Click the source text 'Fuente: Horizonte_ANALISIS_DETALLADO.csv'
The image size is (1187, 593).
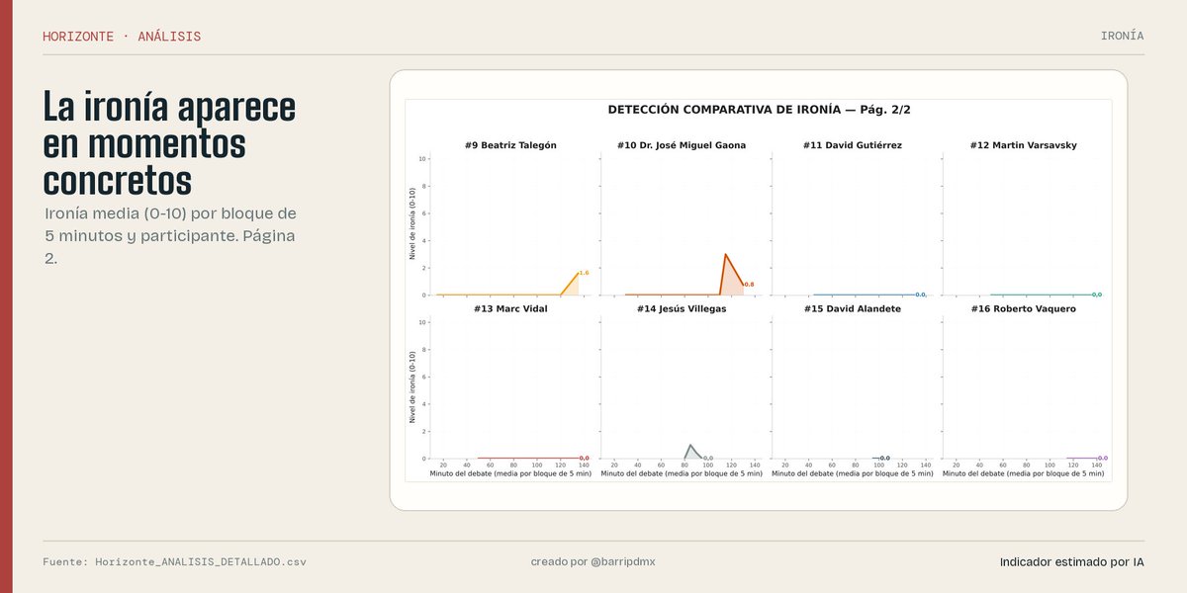pyautogui.click(x=174, y=562)
